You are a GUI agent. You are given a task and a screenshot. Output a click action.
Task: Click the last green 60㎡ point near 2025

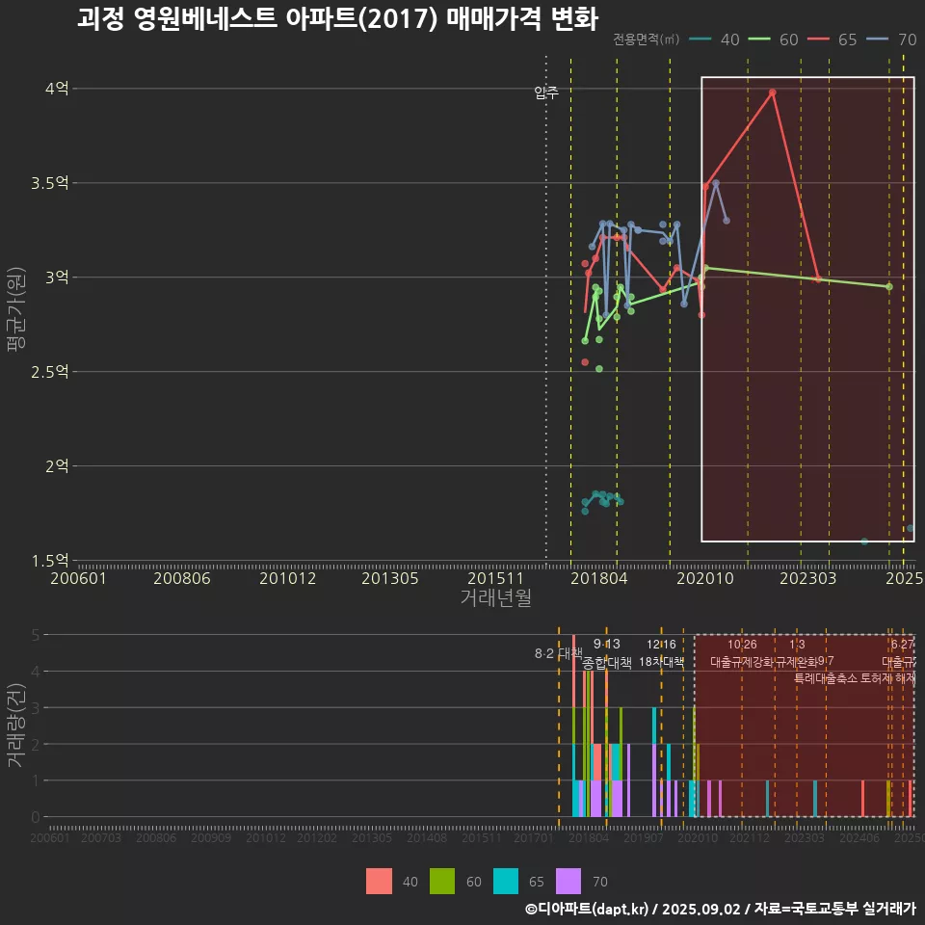(889, 287)
